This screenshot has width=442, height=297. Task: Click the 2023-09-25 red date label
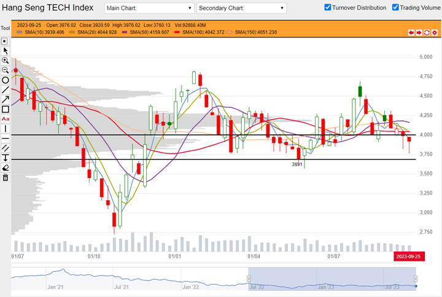pyautogui.click(x=409, y=256)
